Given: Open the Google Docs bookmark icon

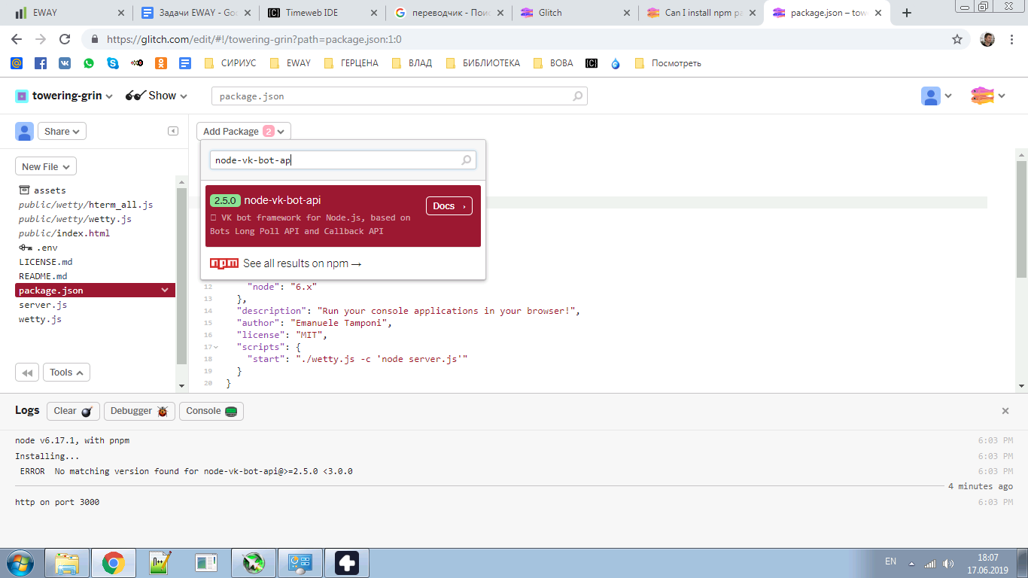Looking at the screenshot, I should pos(185,63).
